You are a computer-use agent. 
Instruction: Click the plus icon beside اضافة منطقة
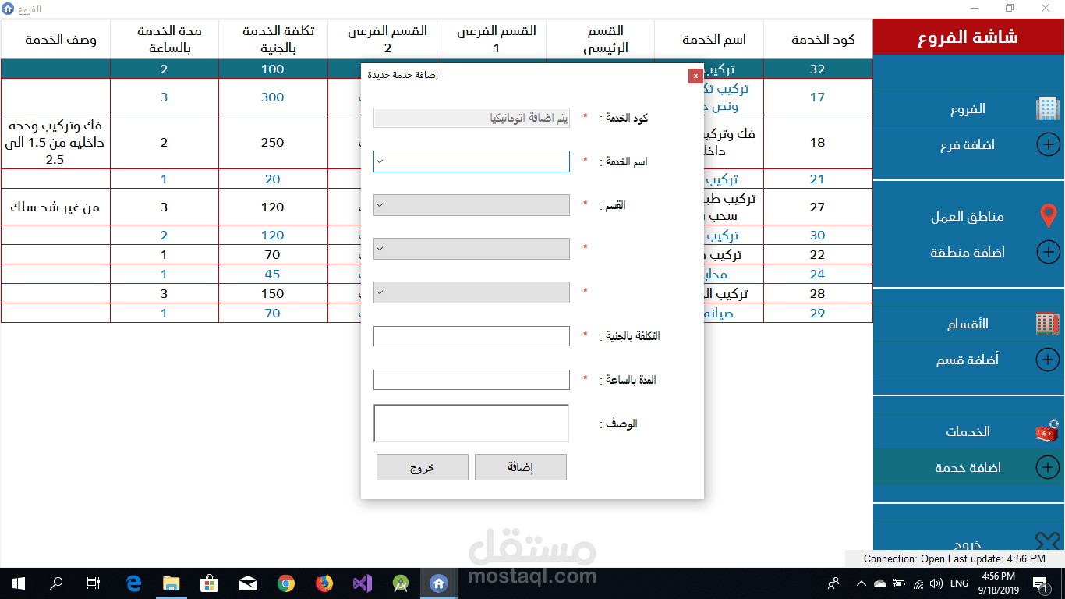click(x=1048, y=252)
